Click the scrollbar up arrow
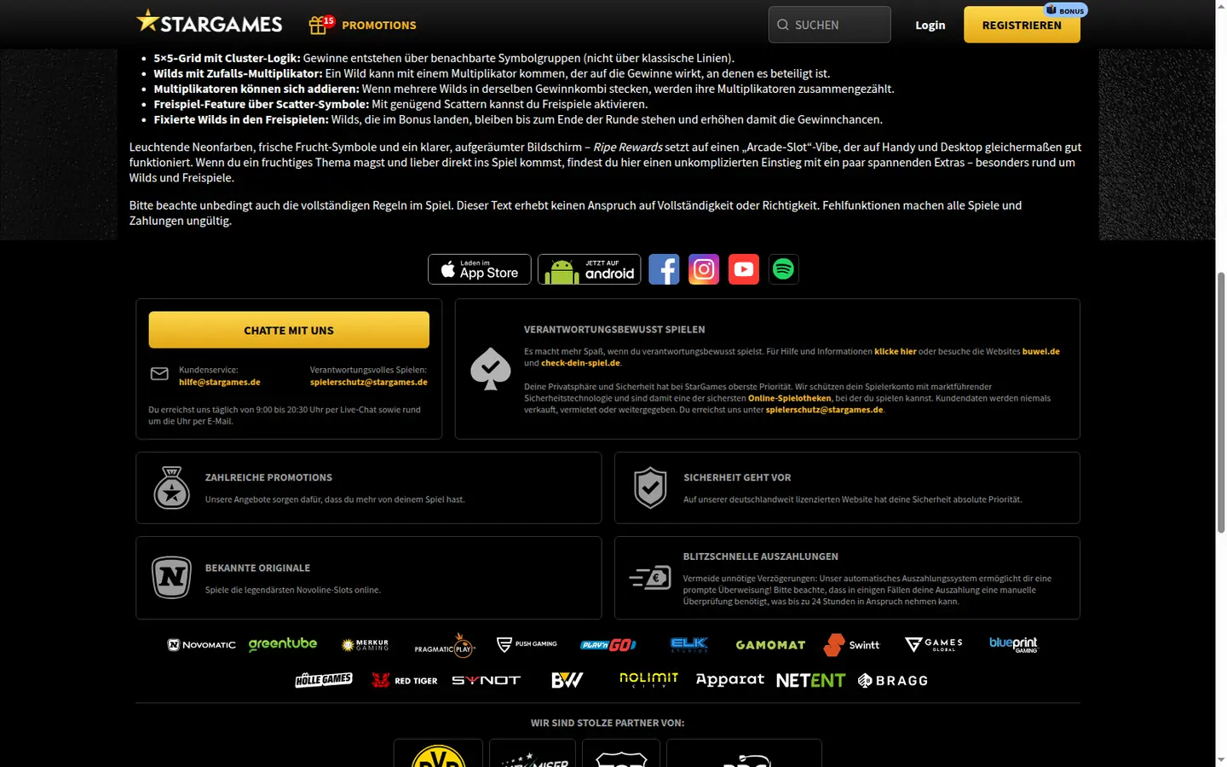 (x=1221, y=6)
